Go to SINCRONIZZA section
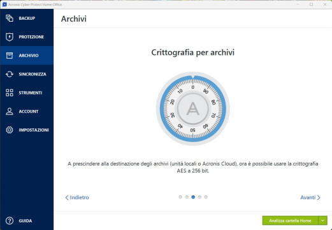332x230 pixels. [x=27, y=74]
